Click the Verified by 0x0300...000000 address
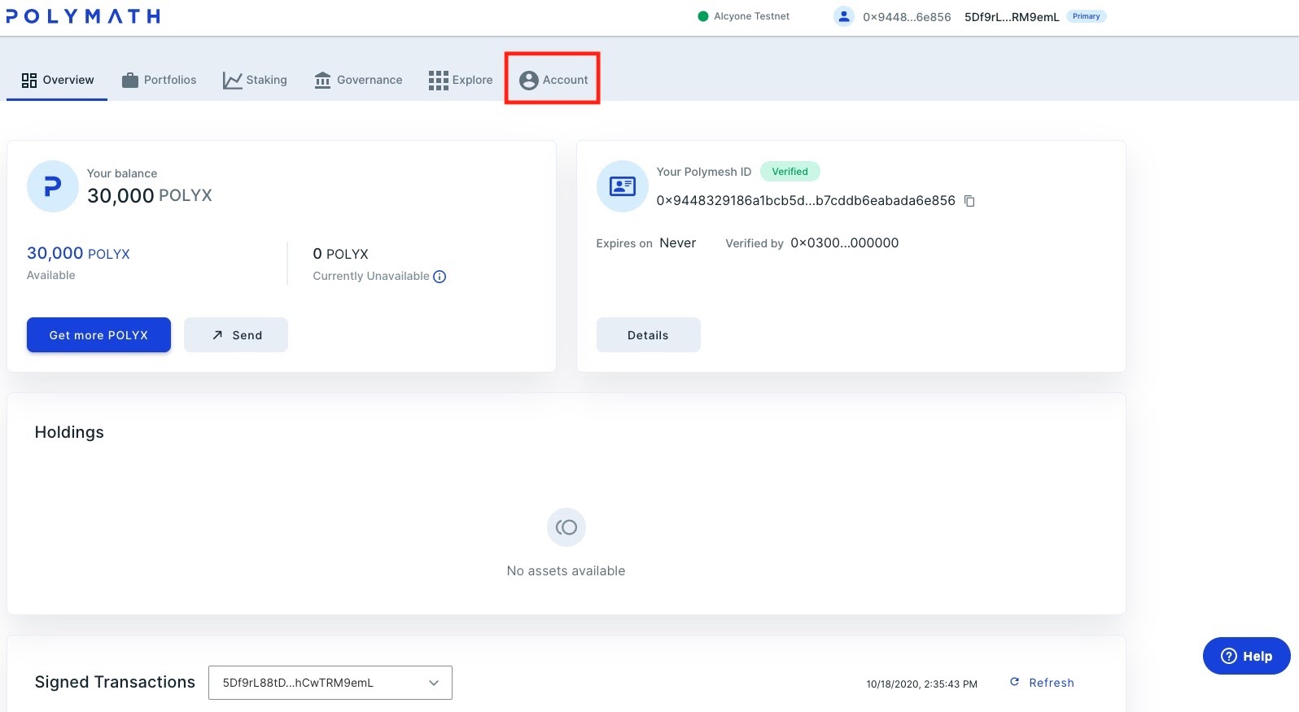 click(x=845, y=242)
